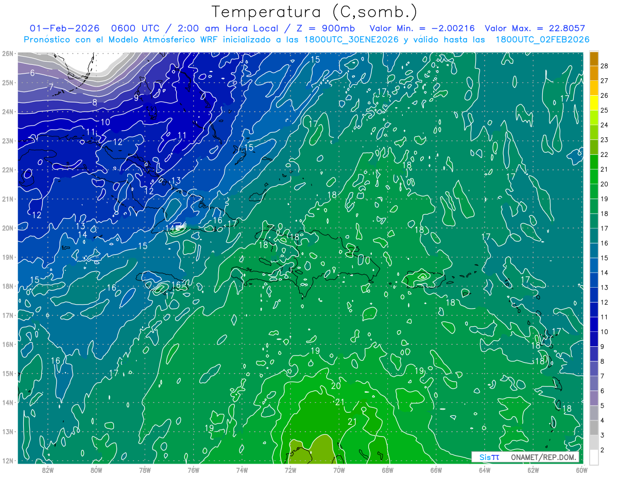
Task: Click the "20N" latitude axis label
Action: point(7,228)
